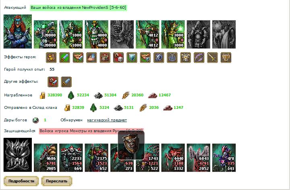
Task: Click the Дары богов green gem icon
Action: pos(35,120)
